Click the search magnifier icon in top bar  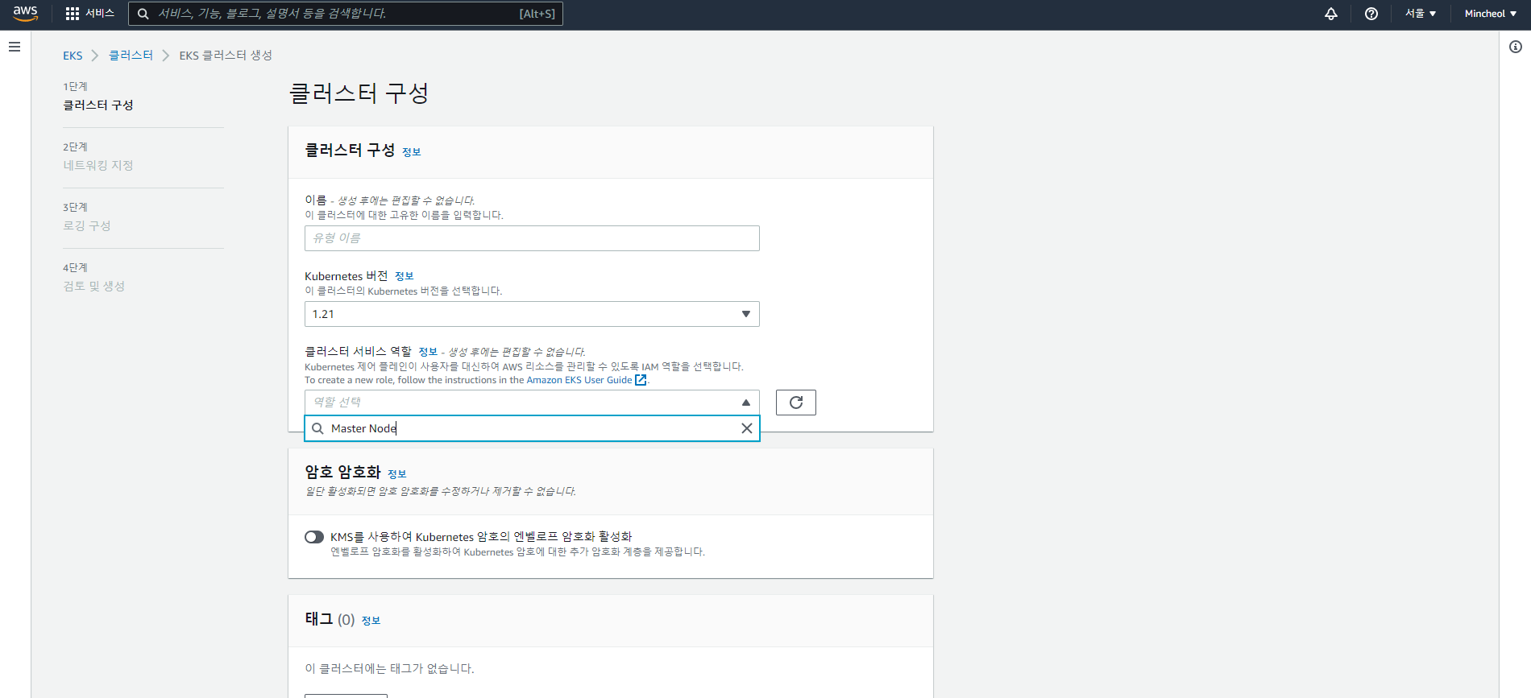[x=143, y=14]
